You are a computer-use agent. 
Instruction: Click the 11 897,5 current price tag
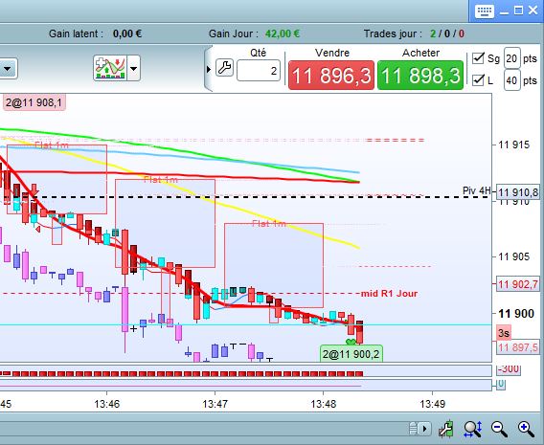coord(518,347)
